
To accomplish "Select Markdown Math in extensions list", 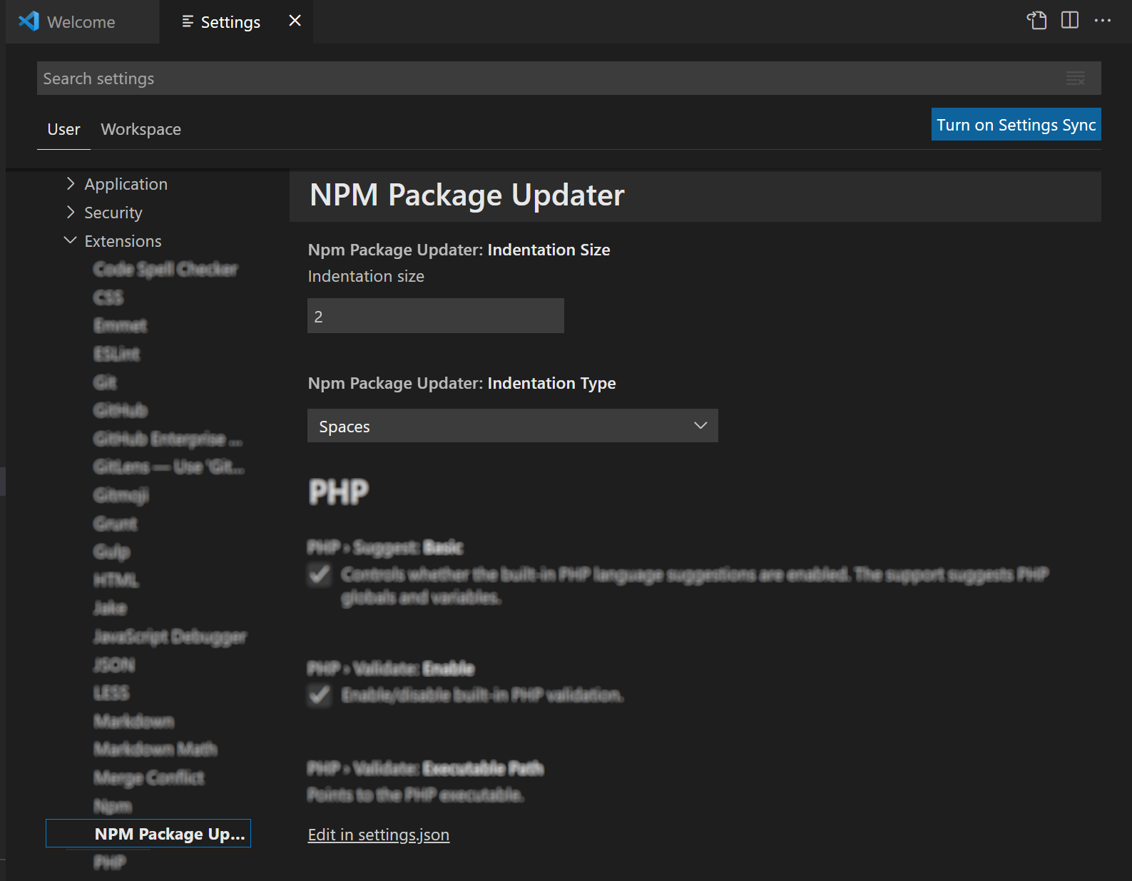I will coord(155,749).
